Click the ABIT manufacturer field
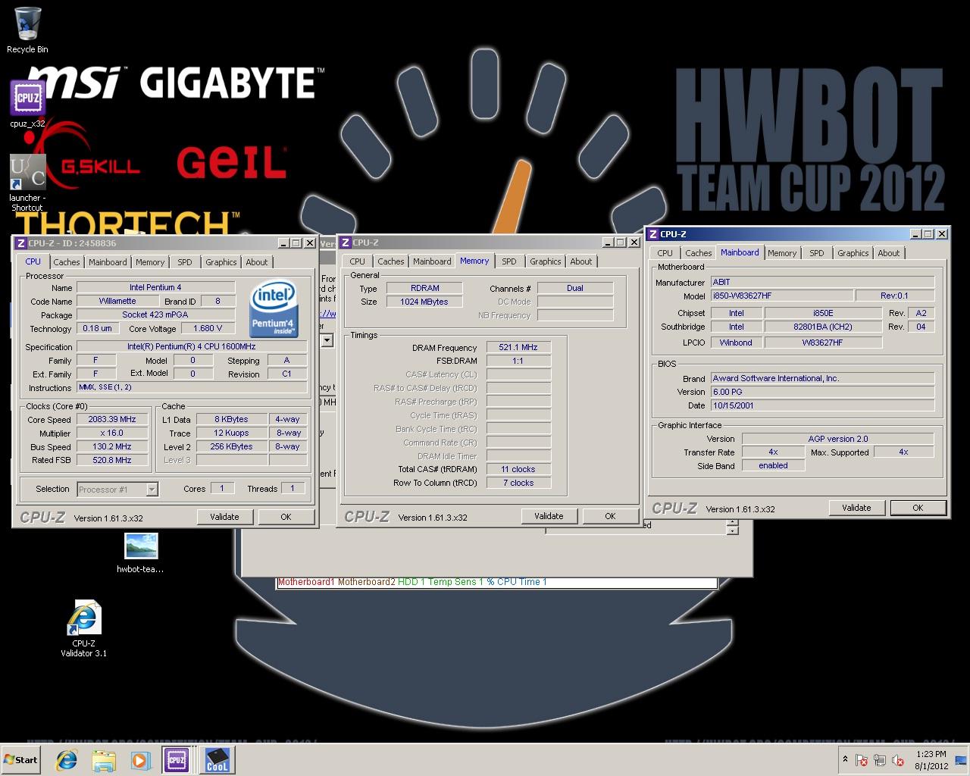The width and height of the screenshot is (970, 776). pos(822,282)
